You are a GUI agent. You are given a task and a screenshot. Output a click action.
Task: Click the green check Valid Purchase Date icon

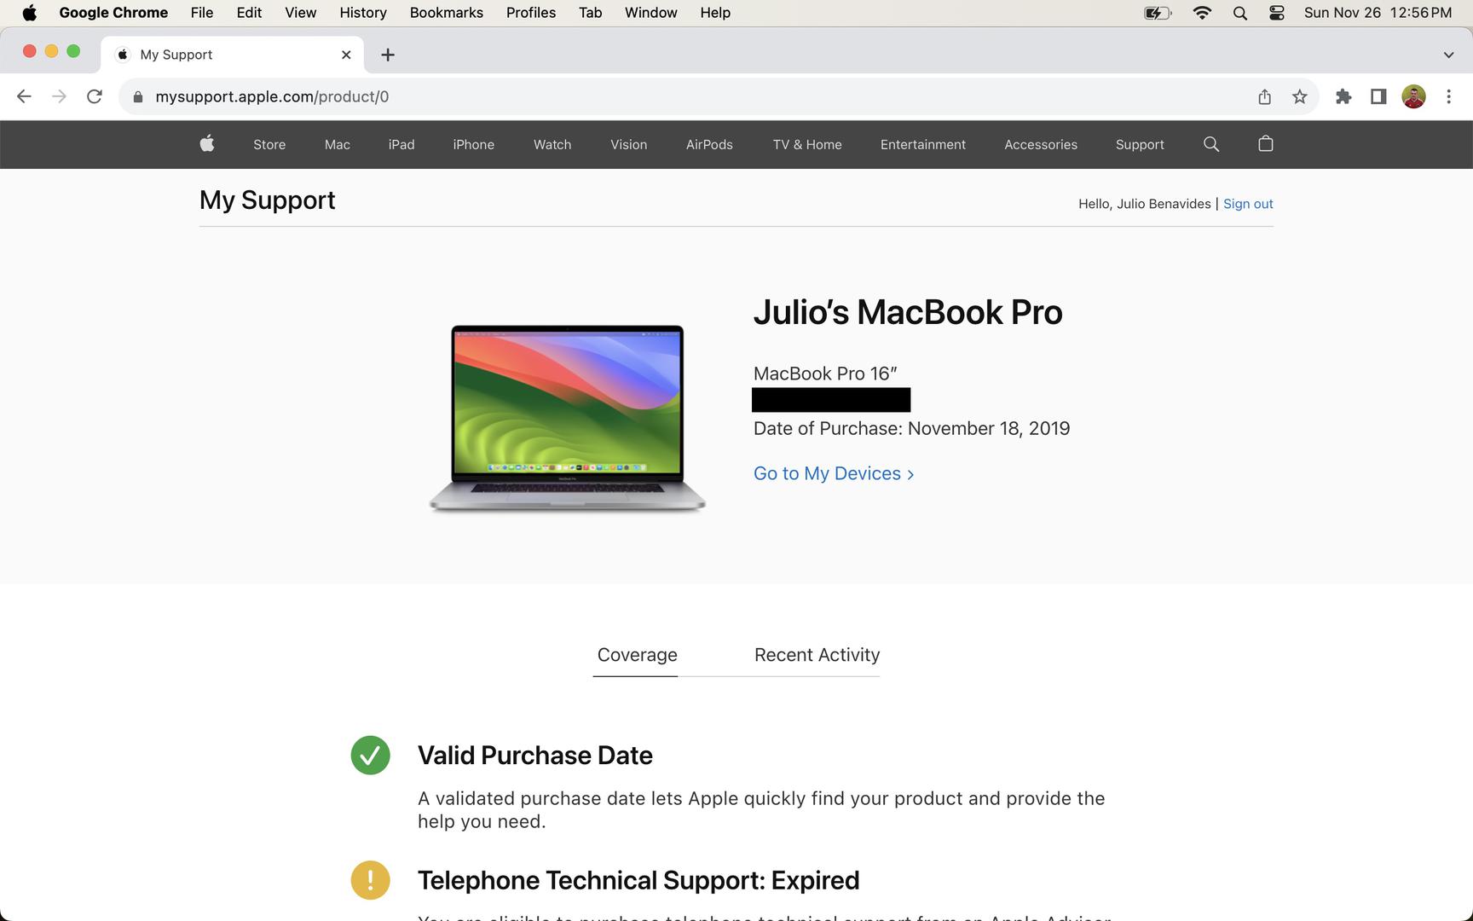coord(371,756)
